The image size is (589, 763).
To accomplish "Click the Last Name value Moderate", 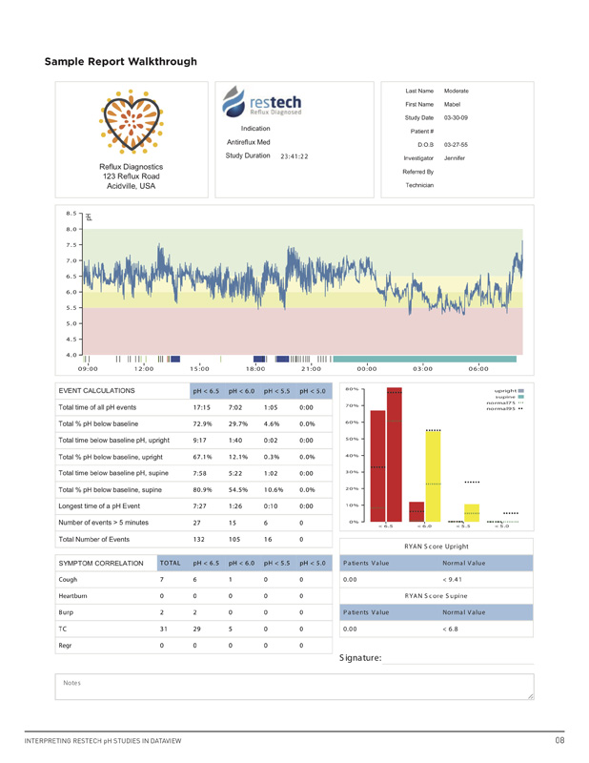I will pyautogui.click(x=457, y=91).
